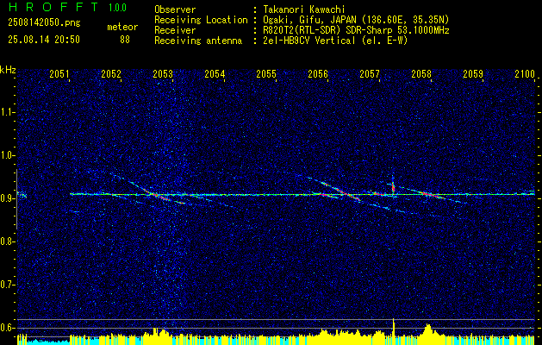The height and width of the screenshot is (345, 542).
Task: Click the 2100 time marker
Action: pyautogui.click(x=525, y=74)
